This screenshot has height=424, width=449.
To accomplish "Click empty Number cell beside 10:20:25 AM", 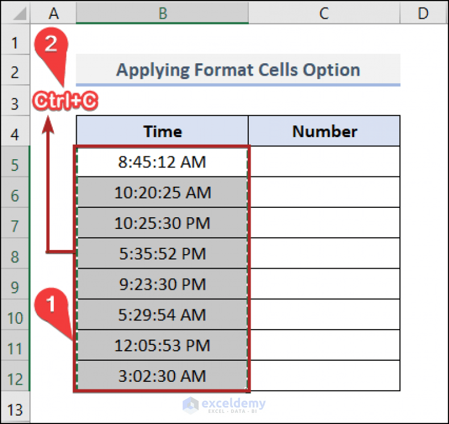I will 325,192.
